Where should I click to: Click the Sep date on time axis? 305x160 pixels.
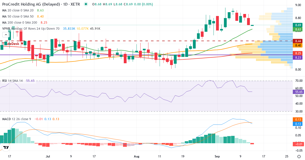(217, 156)
